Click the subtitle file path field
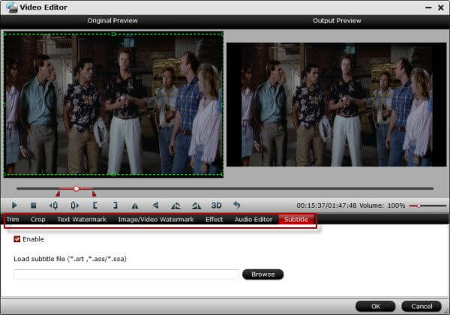Screen dimensions: 450x315 [x=126, y=274]
